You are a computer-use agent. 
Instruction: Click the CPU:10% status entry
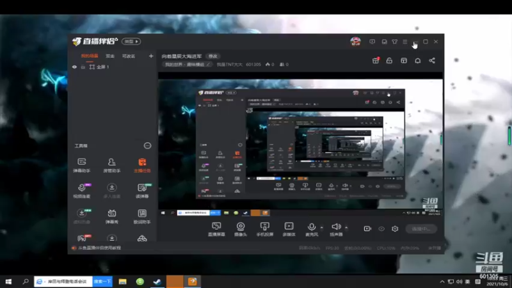click(x=386, y=248)
